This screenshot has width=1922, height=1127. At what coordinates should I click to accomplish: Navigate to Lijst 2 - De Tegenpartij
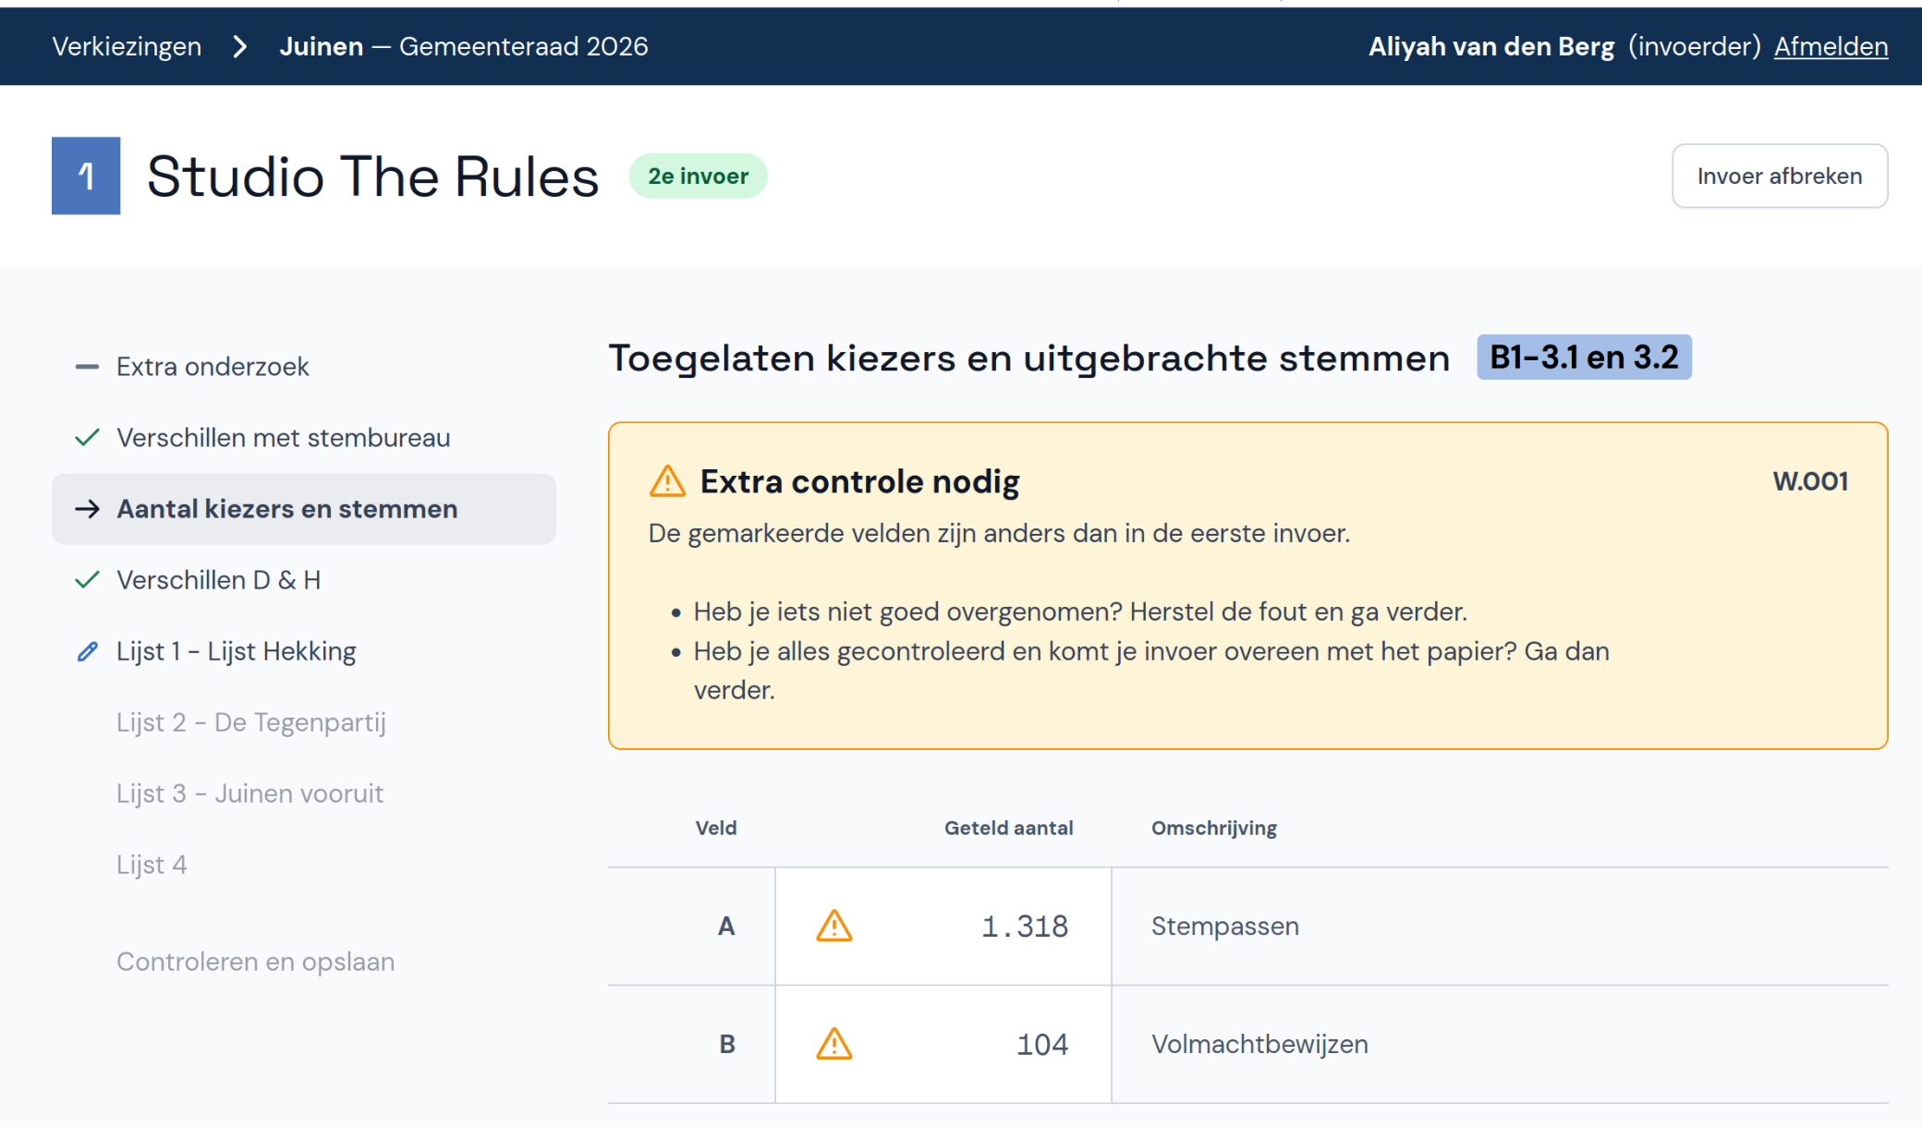pos(251,722)
